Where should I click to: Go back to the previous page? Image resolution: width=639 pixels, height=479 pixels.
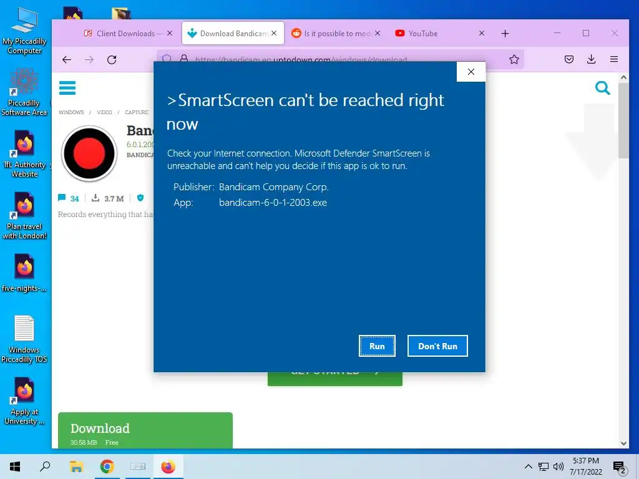tap(67, 59)
